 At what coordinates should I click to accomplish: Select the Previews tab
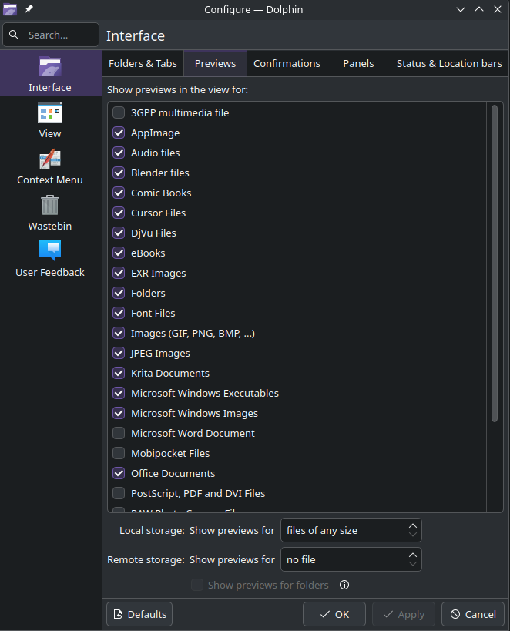(x=216, y=64)
